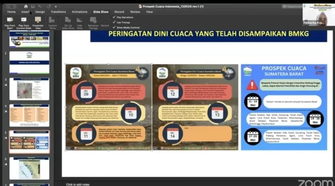
Task: Open the Record ribbon tab
Action: pyautogui.click(x=119, y=12)
